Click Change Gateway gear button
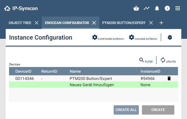187x119 pixels. coord(143,38)
